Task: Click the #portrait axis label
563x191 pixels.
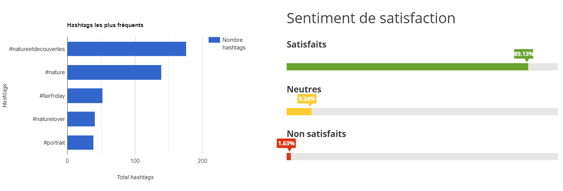Action: tap(54, 143)
